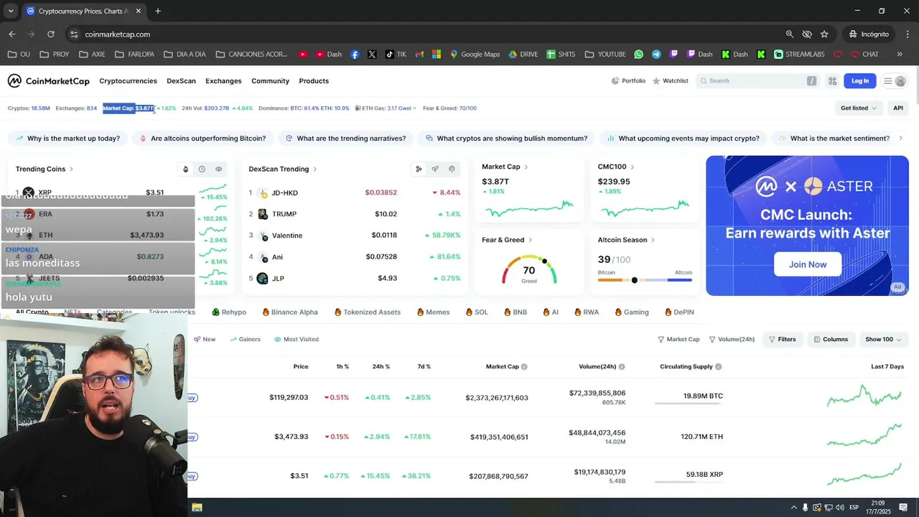919x517 pixels.
Task: Switch to the Binance Alpha category tab
Action: pos(290,312)
